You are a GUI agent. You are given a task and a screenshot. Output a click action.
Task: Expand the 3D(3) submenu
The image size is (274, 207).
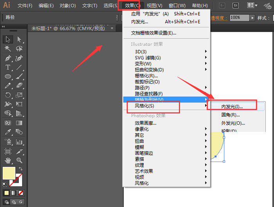click(x=166, y=52)
